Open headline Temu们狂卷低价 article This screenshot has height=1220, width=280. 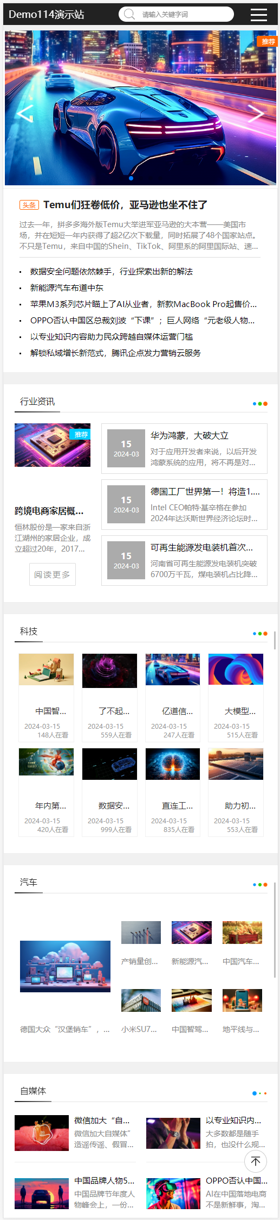tap(125, 205)
